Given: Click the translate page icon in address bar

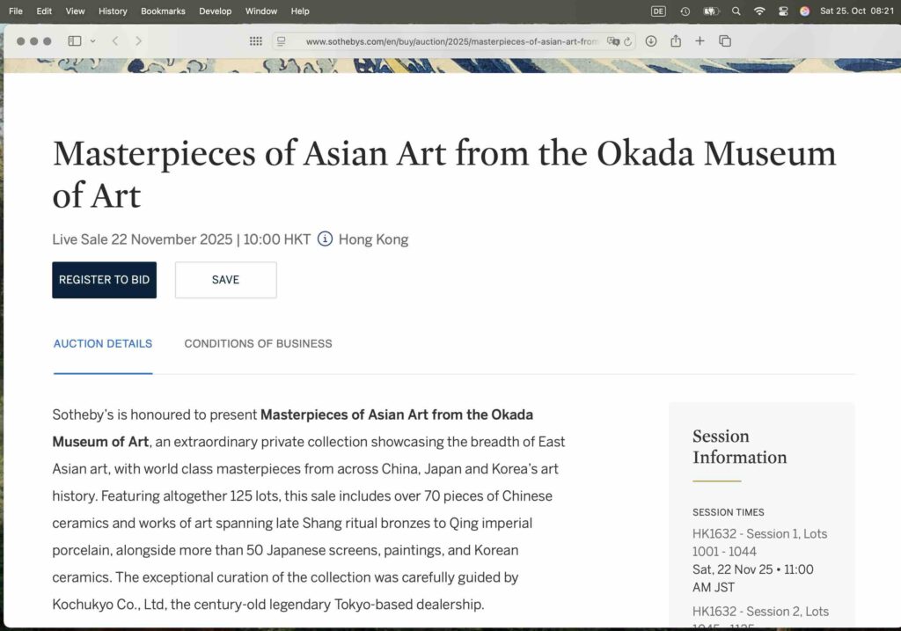Looking at the screenshot, I should tap(612, 41).
